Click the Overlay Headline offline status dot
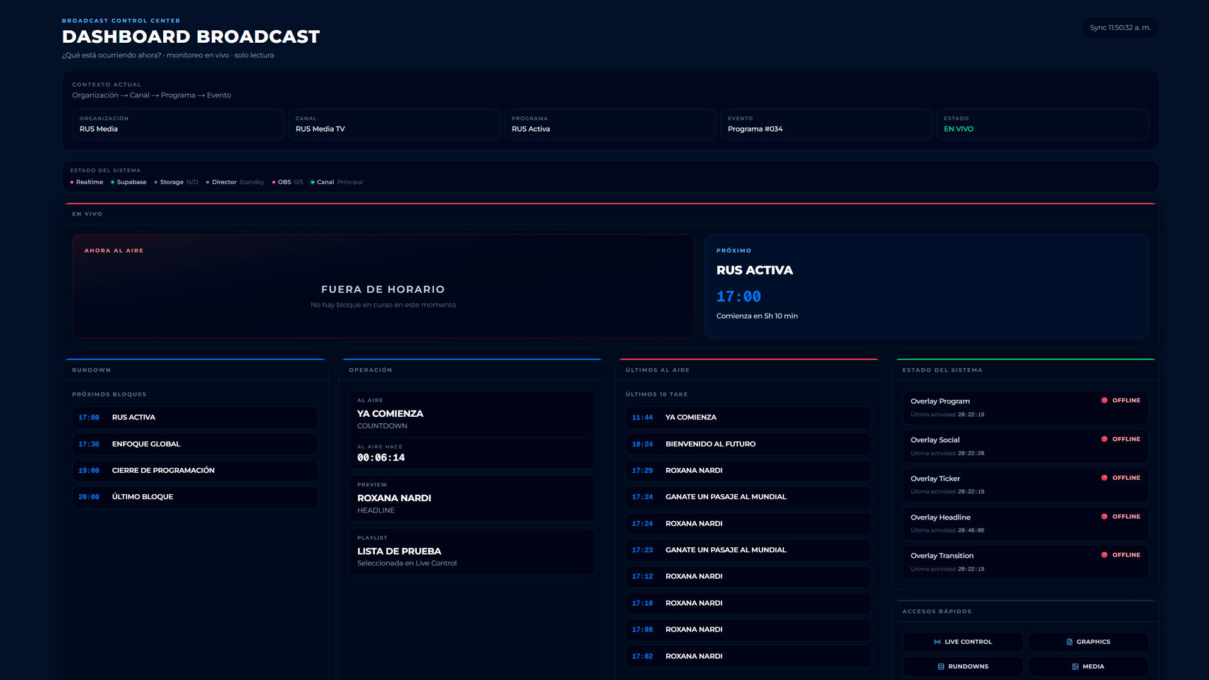 [x=1104, y=516]
